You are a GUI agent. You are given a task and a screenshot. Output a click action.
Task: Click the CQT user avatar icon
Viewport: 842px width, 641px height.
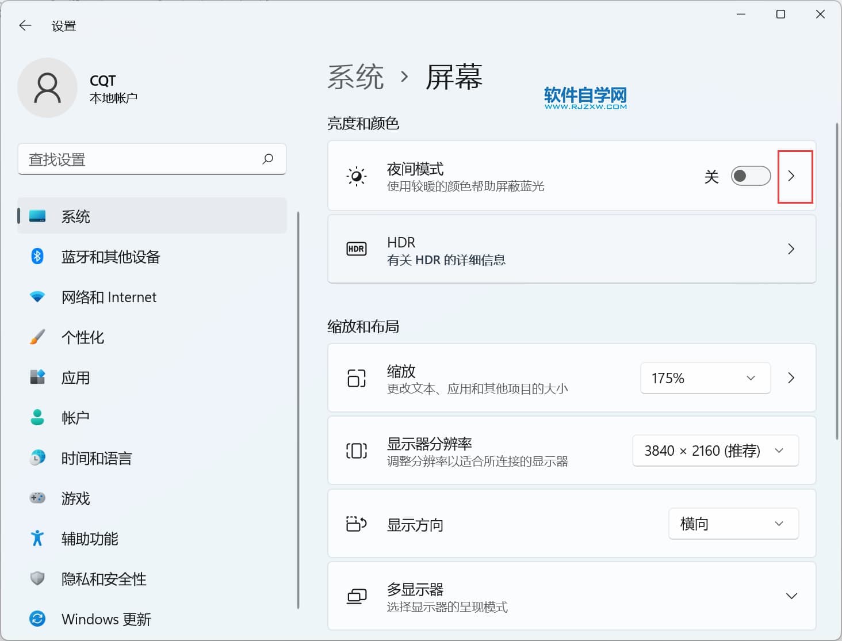[x=47, y=88]
